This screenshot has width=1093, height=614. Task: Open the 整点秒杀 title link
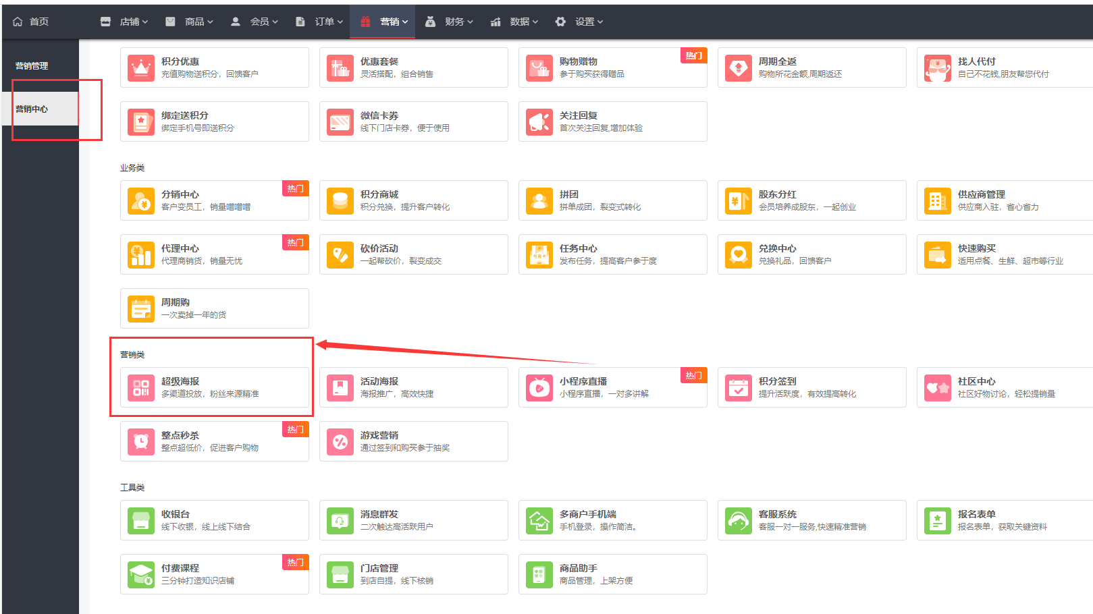180,435
